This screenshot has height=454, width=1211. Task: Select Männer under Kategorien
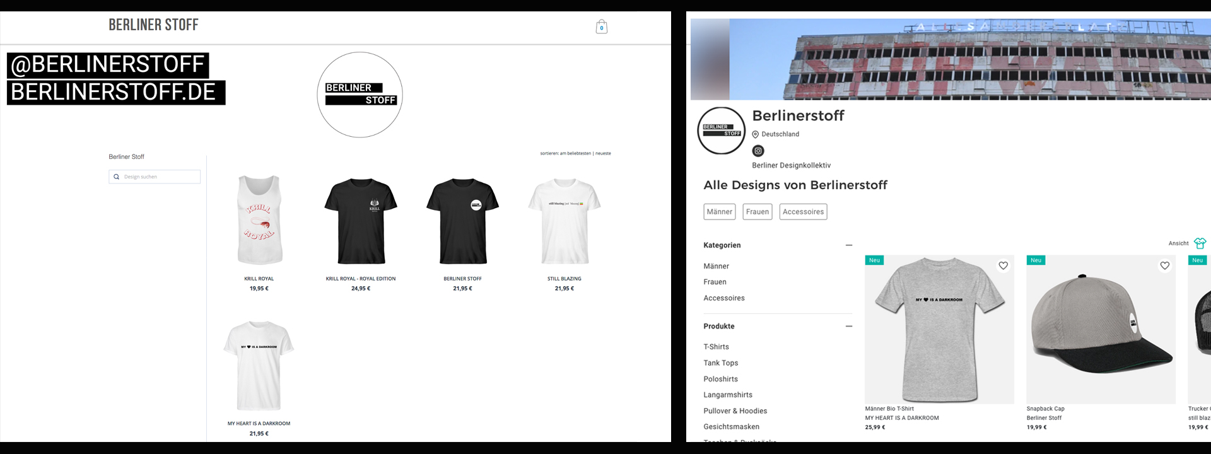(x=717, y=266)
